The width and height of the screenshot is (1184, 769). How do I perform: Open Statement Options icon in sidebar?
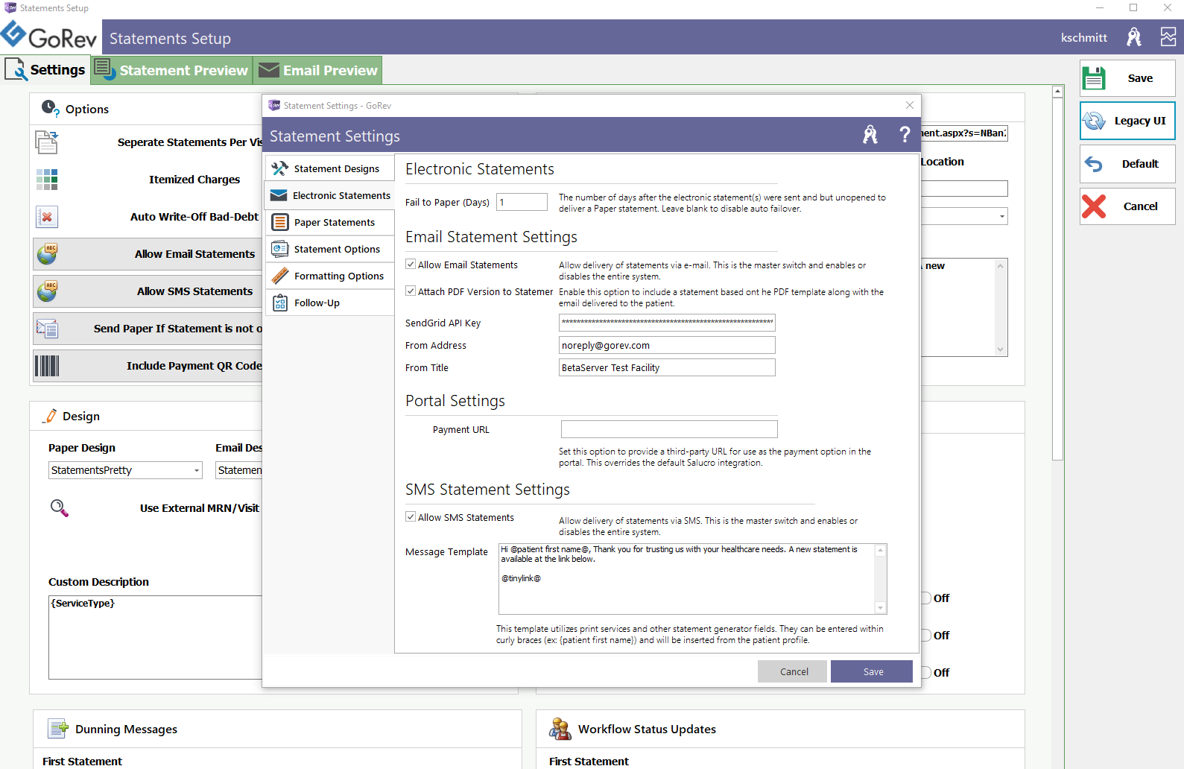coord(280,249)
